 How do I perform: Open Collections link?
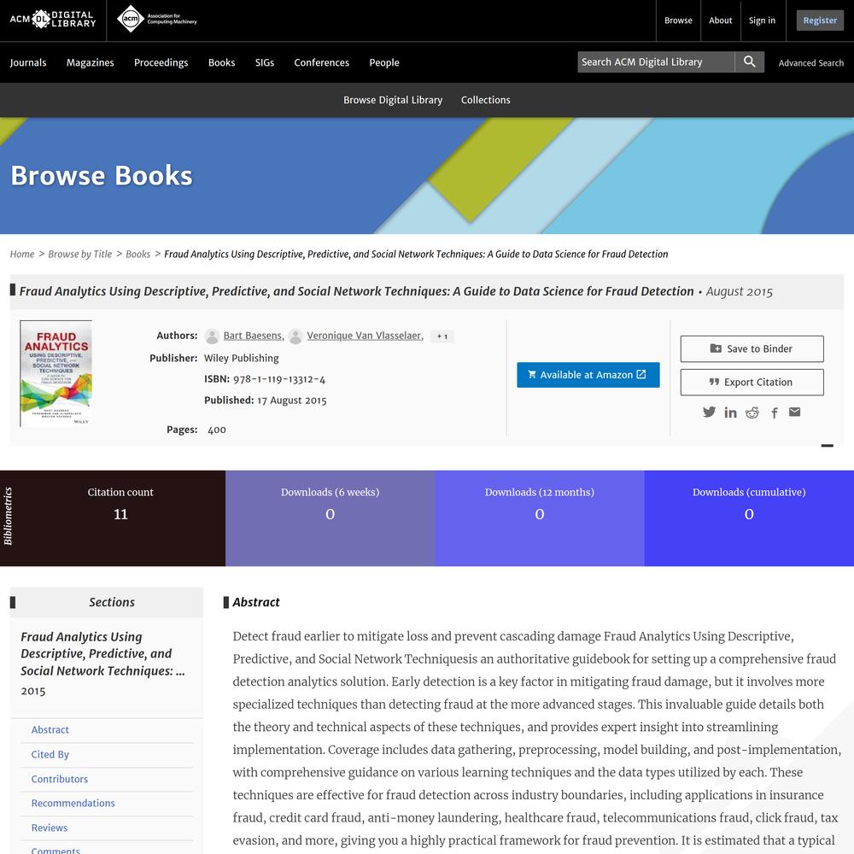tap(486, 100)
